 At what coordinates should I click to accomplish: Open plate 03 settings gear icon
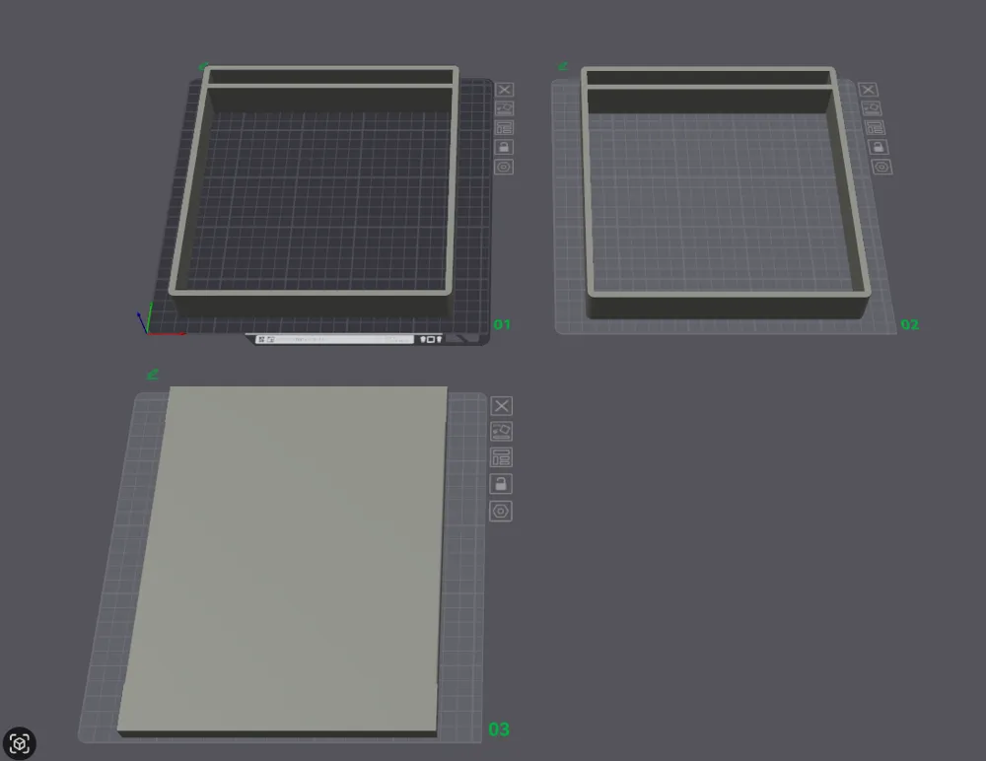(x=501, y=511)
